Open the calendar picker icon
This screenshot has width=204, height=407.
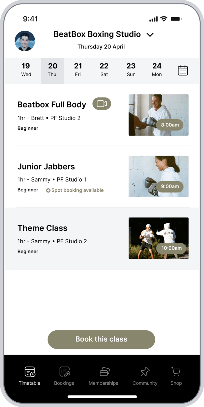[x=183, y=71]
